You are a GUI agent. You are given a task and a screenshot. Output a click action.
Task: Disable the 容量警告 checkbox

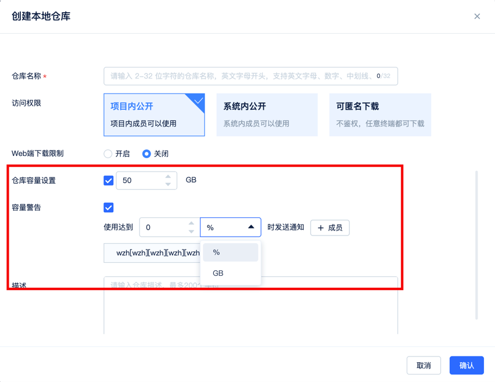[109, 208]
